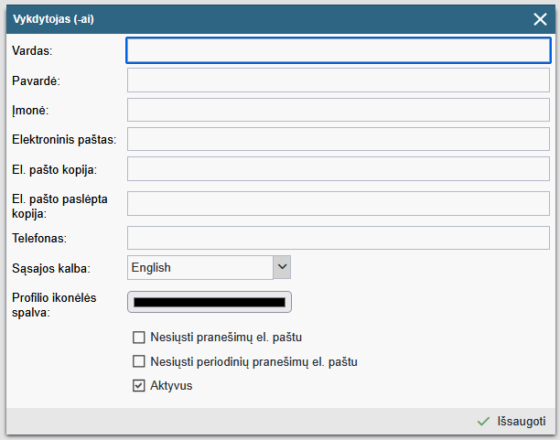
Task: Click the 'Nesiųsti periodinių pranešimų el. paštu' label text
Action: coord(253,361)
